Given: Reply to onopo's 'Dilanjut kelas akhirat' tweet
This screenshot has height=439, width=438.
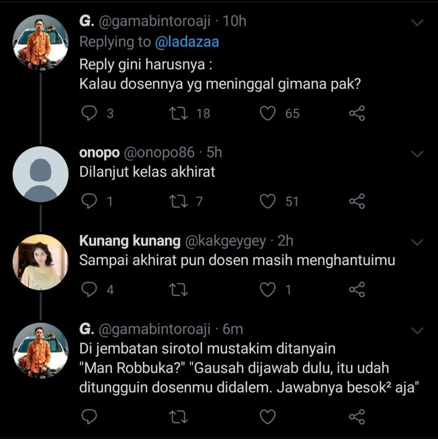Looking at the screenshot, I should coord(89,201).
